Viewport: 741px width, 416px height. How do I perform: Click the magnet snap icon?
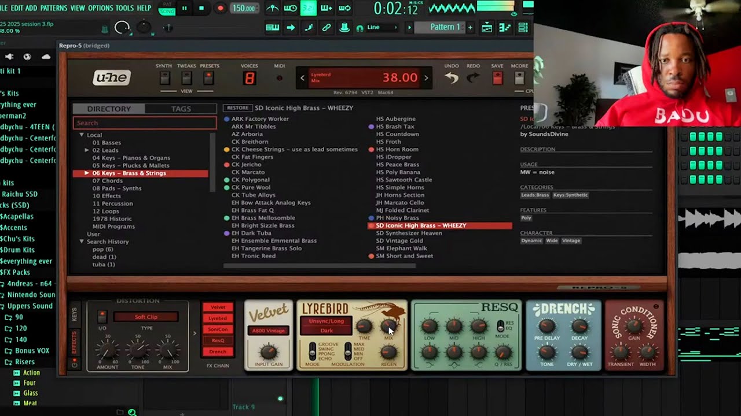pyautogui.click(x=360, y=28)
